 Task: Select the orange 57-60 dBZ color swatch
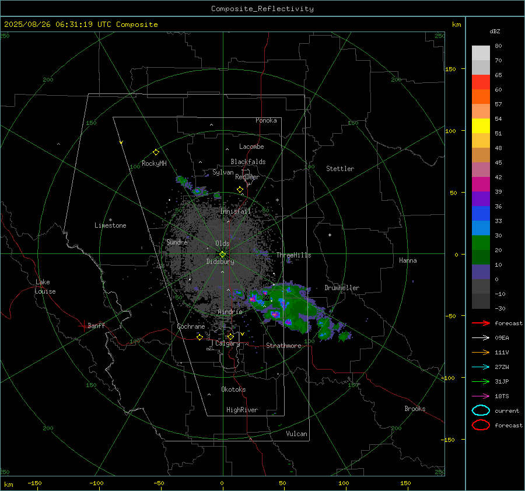(x=481, y=96)
